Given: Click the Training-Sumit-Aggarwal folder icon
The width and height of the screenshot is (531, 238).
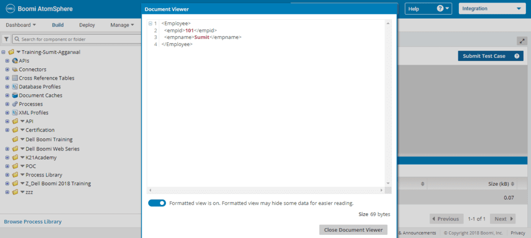Looking at the screenshot, I should [11, 52].
